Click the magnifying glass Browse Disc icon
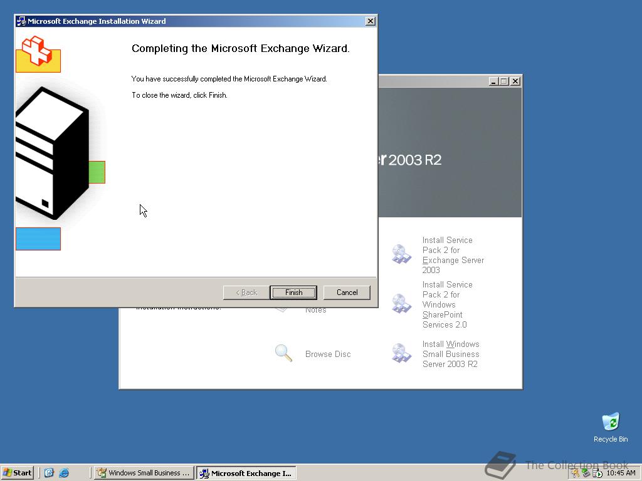 coord(283,353)
